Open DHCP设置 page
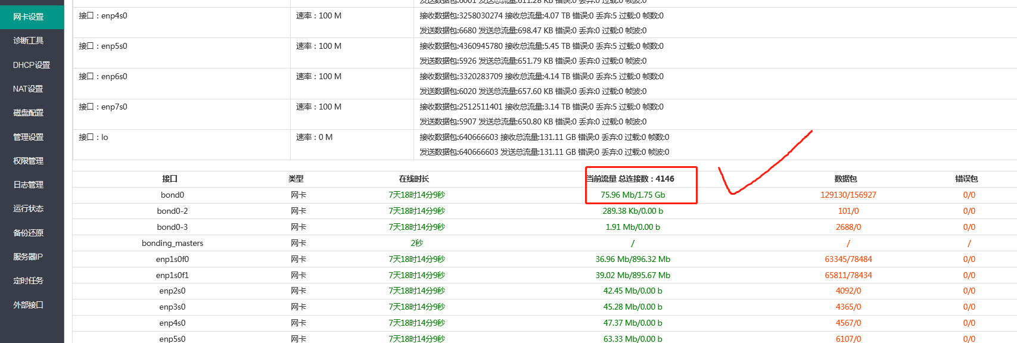 [x=32, y=65]
